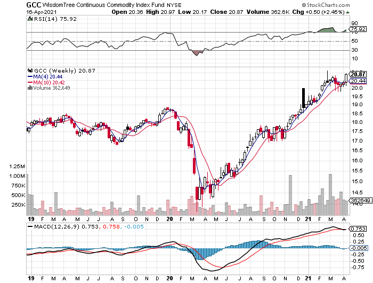Click the price tag 20.87 on axis
373x283 pixels.
[x=358, y=74]
